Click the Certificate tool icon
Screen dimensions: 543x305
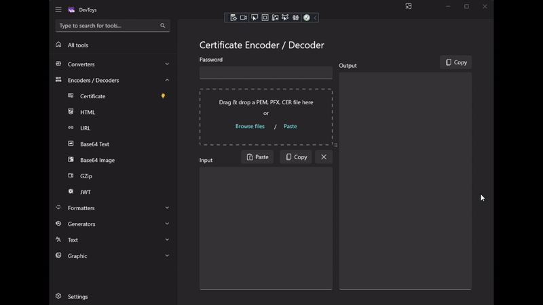pyautogui.click(x=71, y=96)
